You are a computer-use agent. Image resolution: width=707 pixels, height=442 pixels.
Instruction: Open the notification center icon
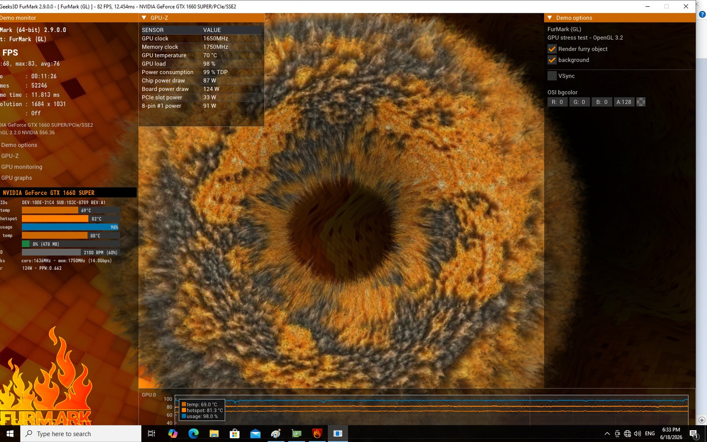click(x=693, y=434)
